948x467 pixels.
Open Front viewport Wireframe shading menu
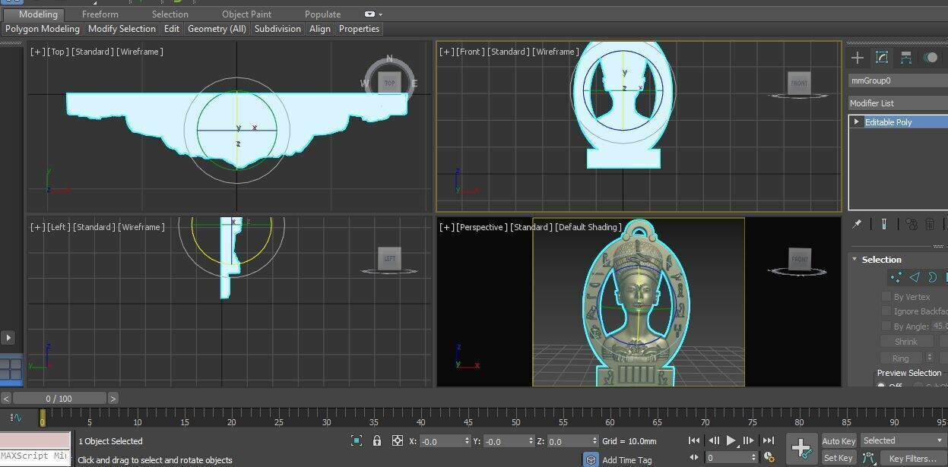point(554,52)
